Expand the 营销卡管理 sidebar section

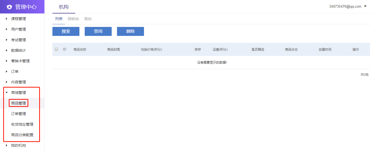click(20, 61)
